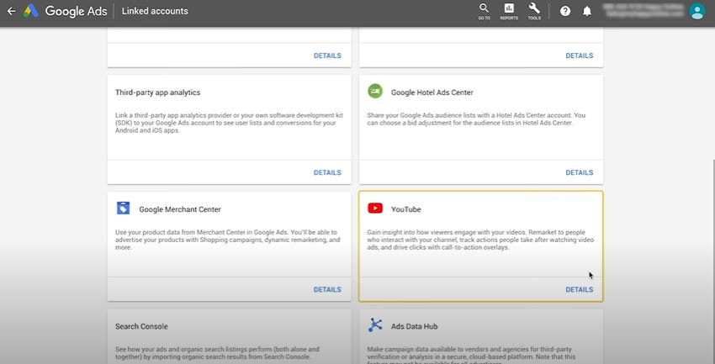Click the 'Search Console' card heading
The width and height of the screenshot is (715, 364).
(141, 327)
